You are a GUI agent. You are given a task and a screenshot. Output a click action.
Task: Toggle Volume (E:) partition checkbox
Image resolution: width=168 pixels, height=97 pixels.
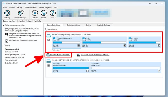coord(159,71)
